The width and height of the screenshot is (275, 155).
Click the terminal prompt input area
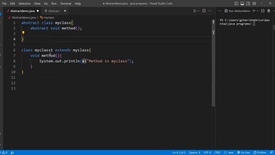254,24
